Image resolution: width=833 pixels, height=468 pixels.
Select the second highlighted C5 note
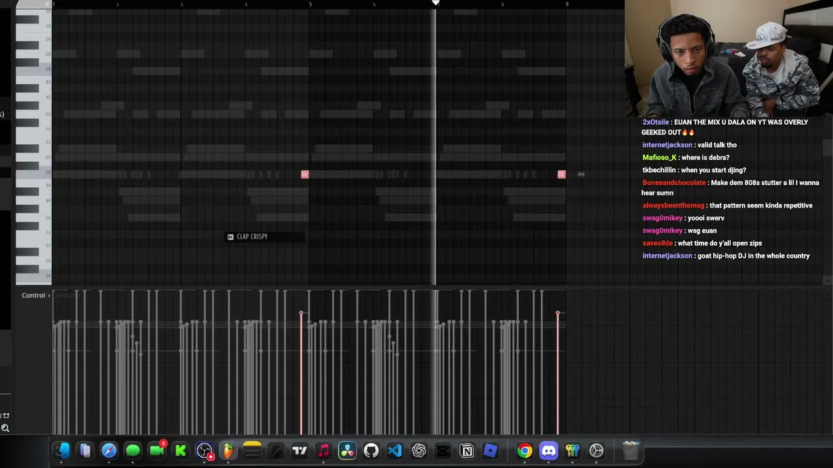click(562, 174)
